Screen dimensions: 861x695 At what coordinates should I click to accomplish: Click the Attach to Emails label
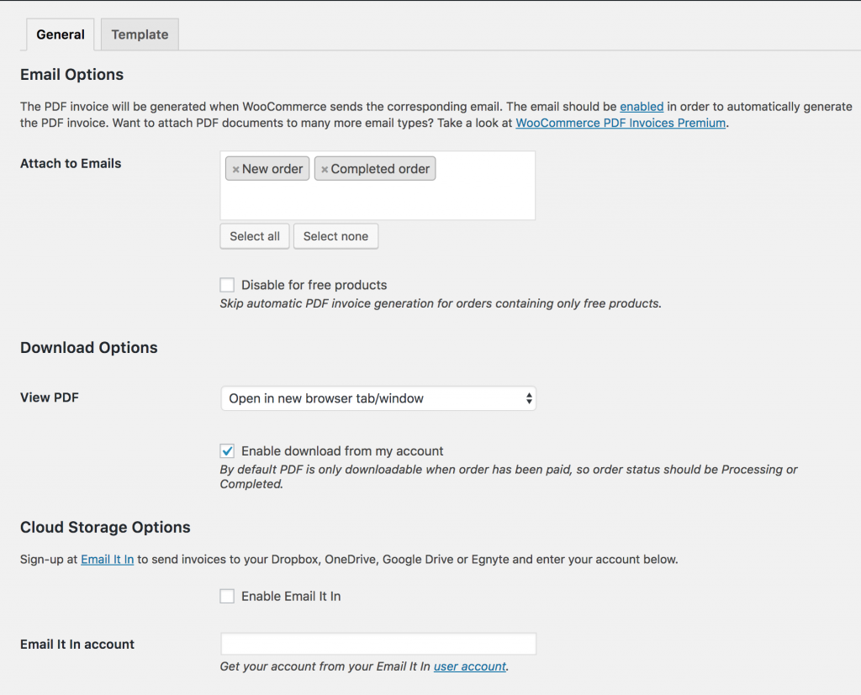pos(71,164)
